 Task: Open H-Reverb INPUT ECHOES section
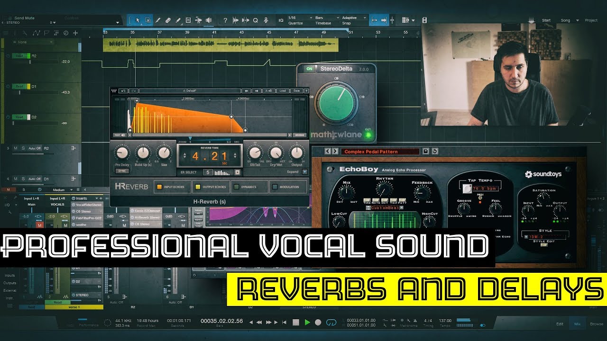(x=173, y=187)
